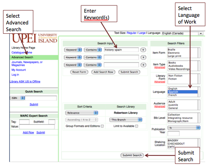Image resolution: width=211 pixels, height=168 pixels.
Task: Open Library Home Page link
Action: 23,48
